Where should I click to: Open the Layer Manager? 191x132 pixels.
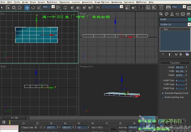tap(141, 8)
